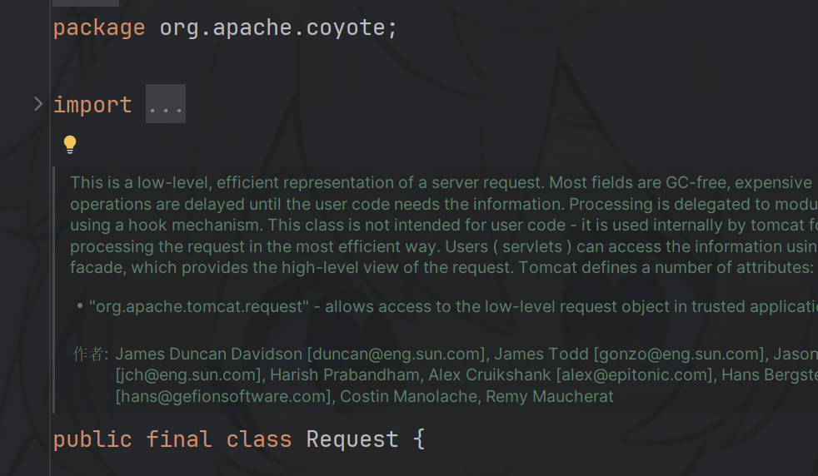This screenshot has height=476, width=818.
Task: Expand the folded import section chevron
Action: [37, 104]
